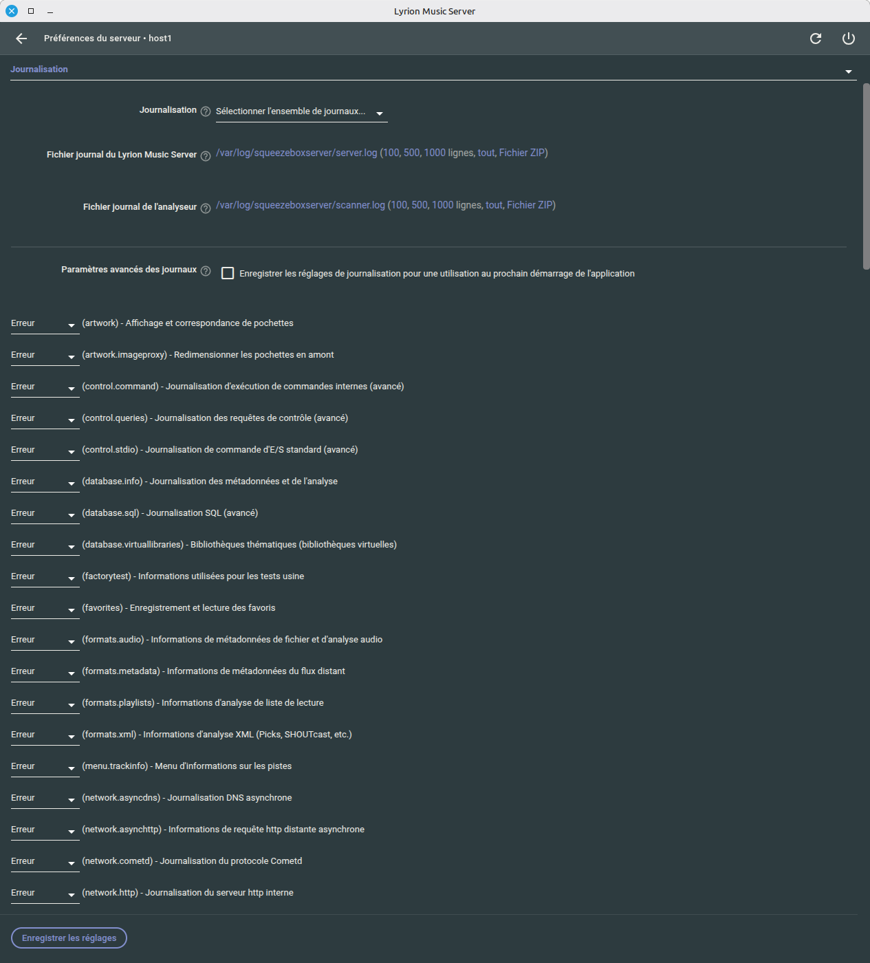Screen dimensions: 870x963
Task: Click the 'Lyrion Music Server' window title
Action: (435, 11)
